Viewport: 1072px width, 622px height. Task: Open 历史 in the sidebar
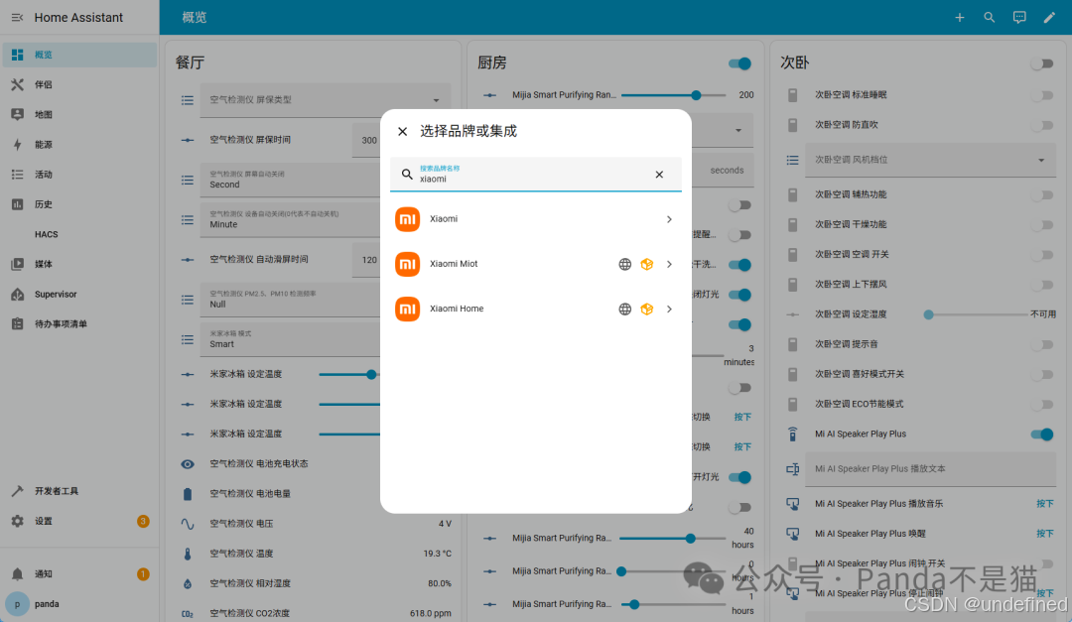point(79,204)
